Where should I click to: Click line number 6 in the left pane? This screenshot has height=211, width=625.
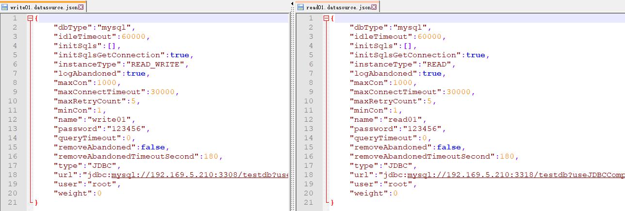pos(15,64)
